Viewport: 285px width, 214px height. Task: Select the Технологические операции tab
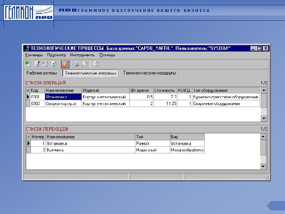click(x=90, y=73)
